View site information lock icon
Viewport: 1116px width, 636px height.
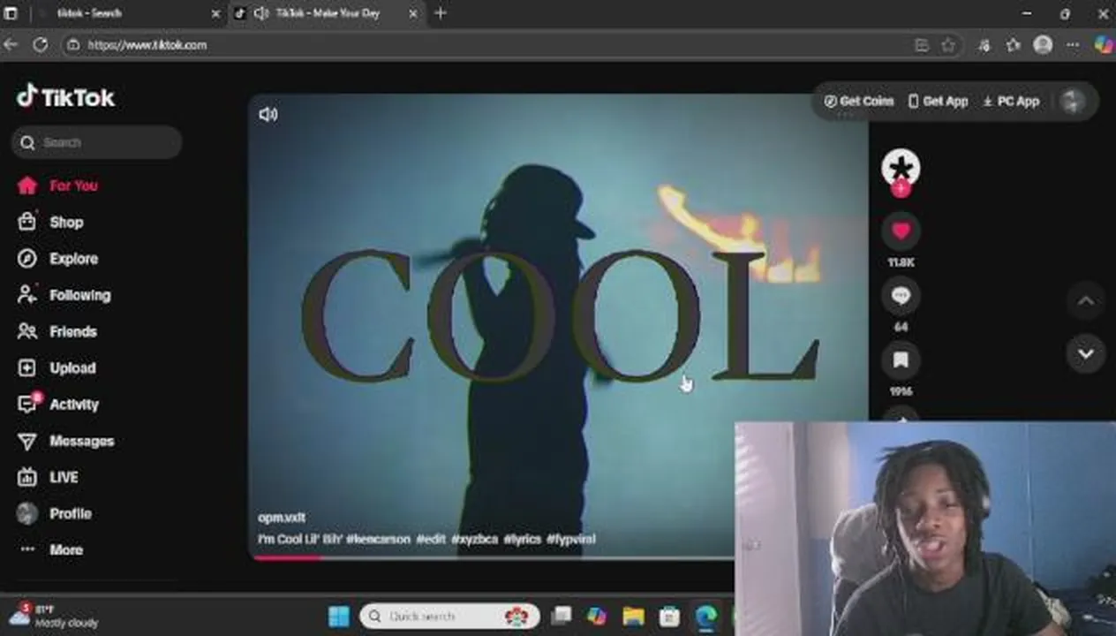73,45
